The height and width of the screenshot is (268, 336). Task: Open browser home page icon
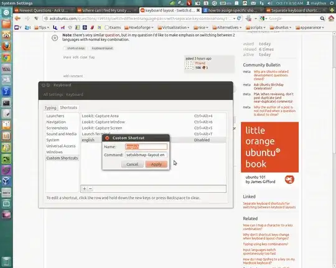(x=331, y=19)
